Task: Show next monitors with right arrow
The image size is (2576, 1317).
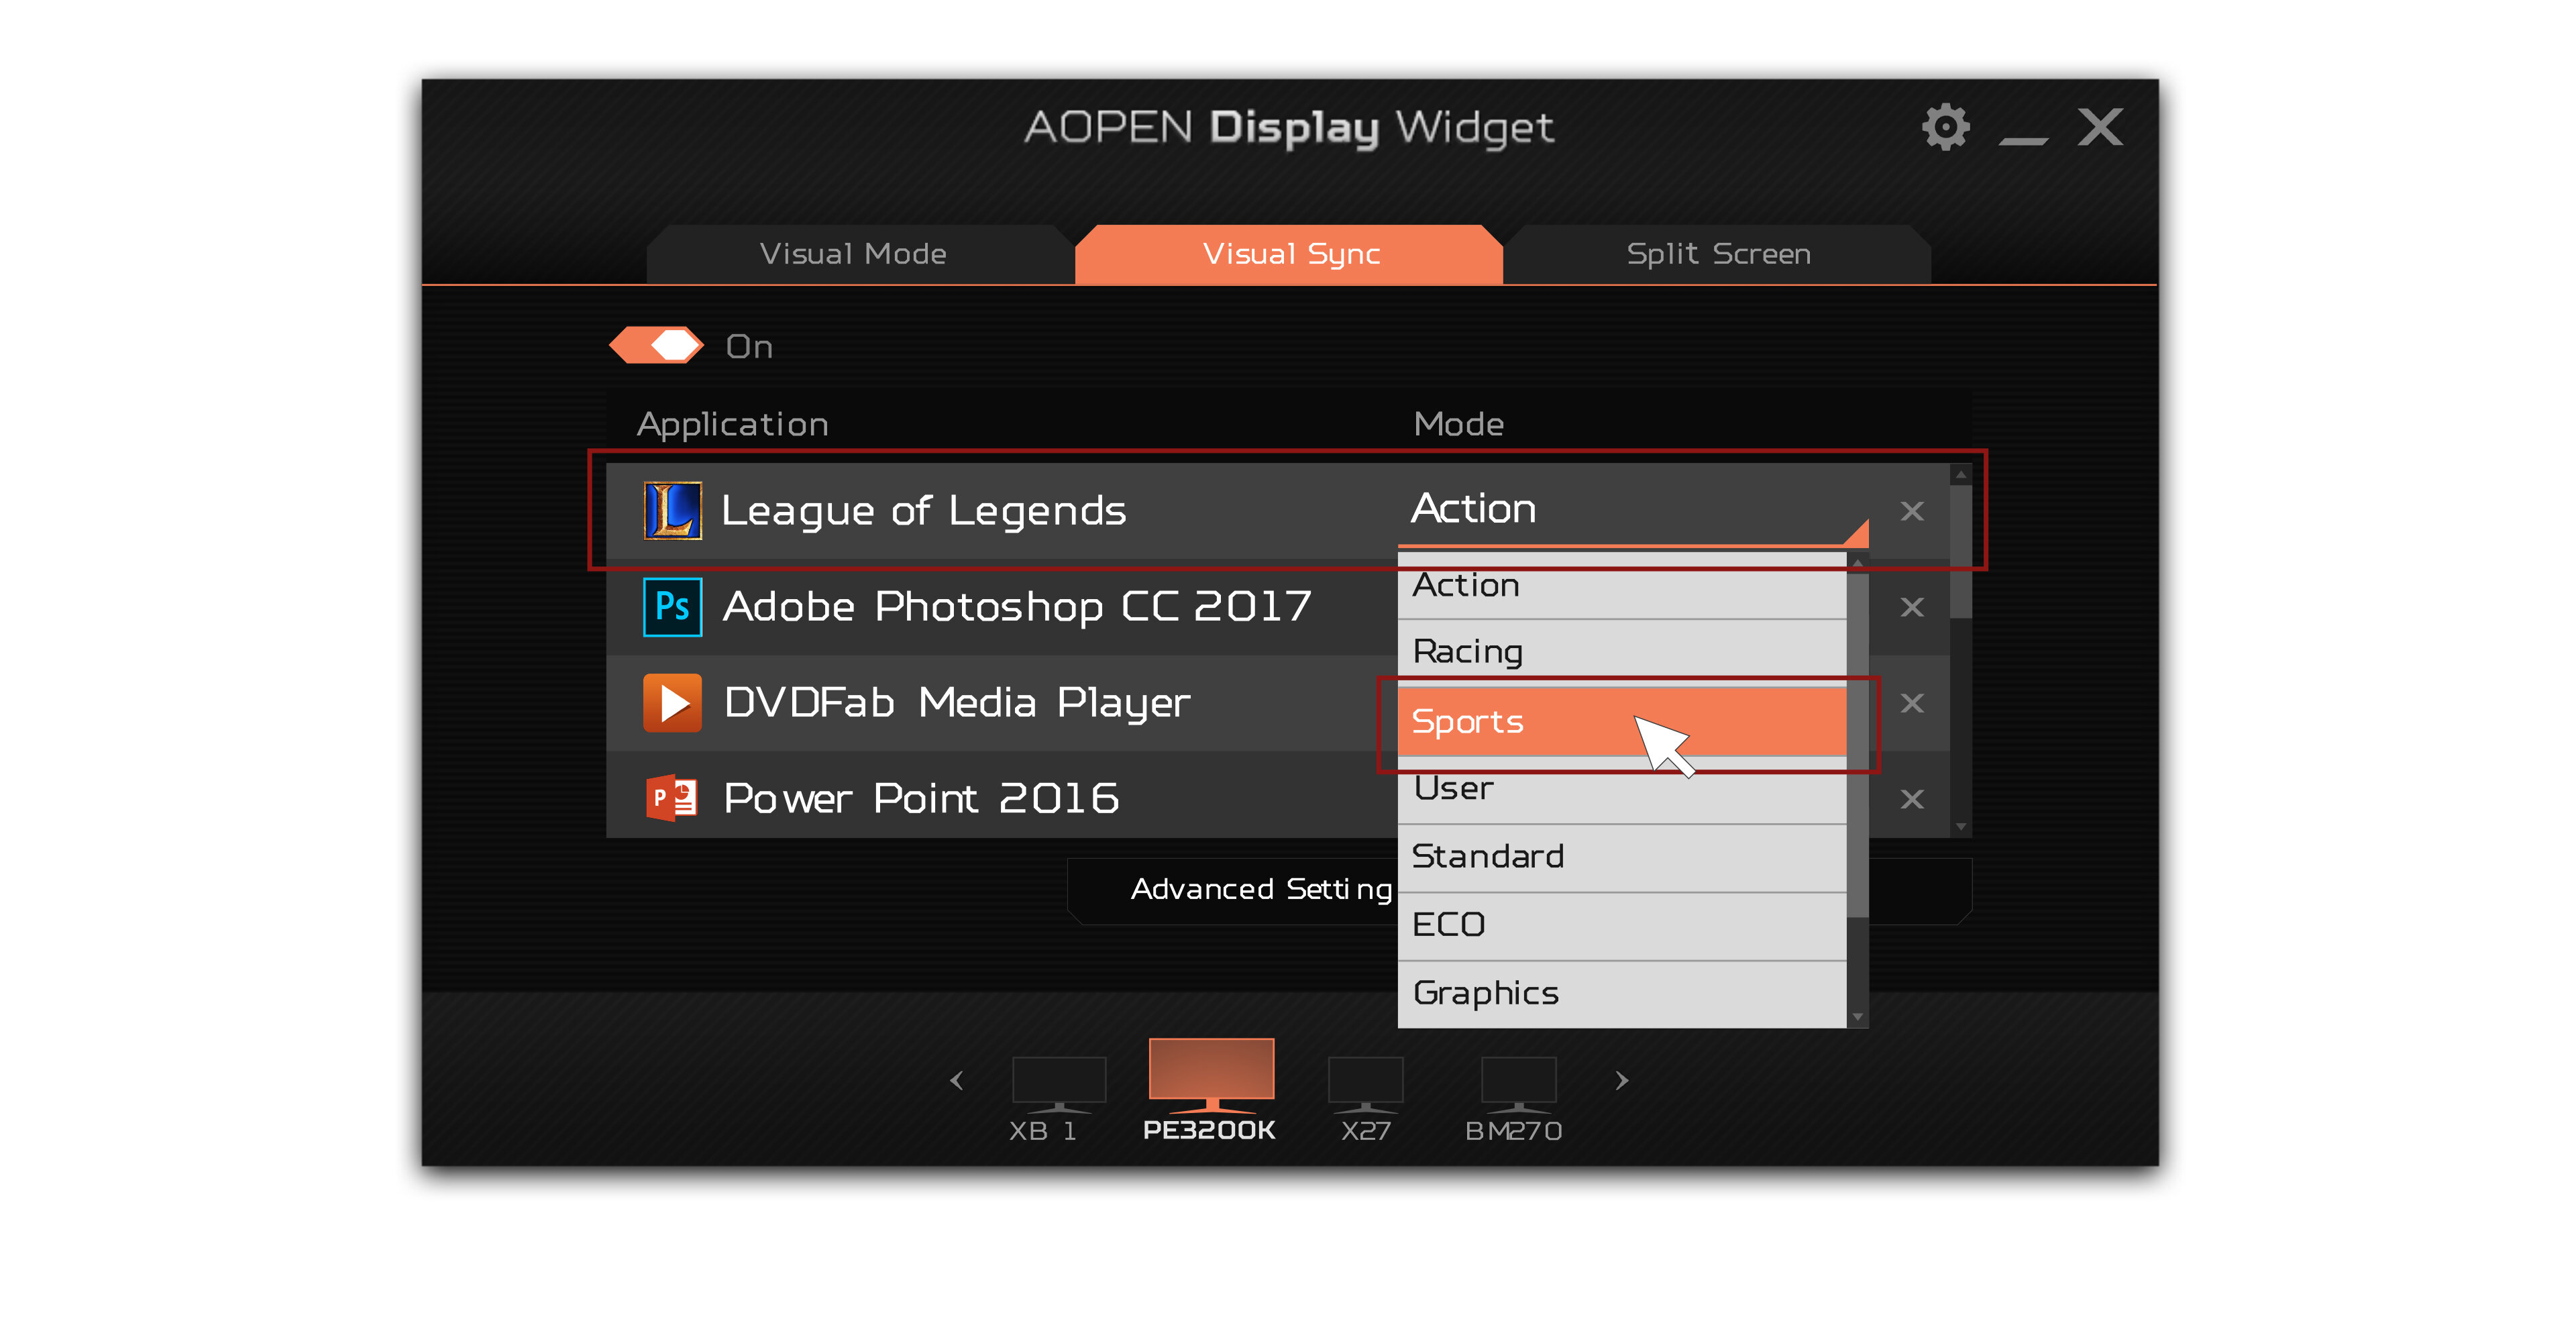Action: click(1622, 1080)
